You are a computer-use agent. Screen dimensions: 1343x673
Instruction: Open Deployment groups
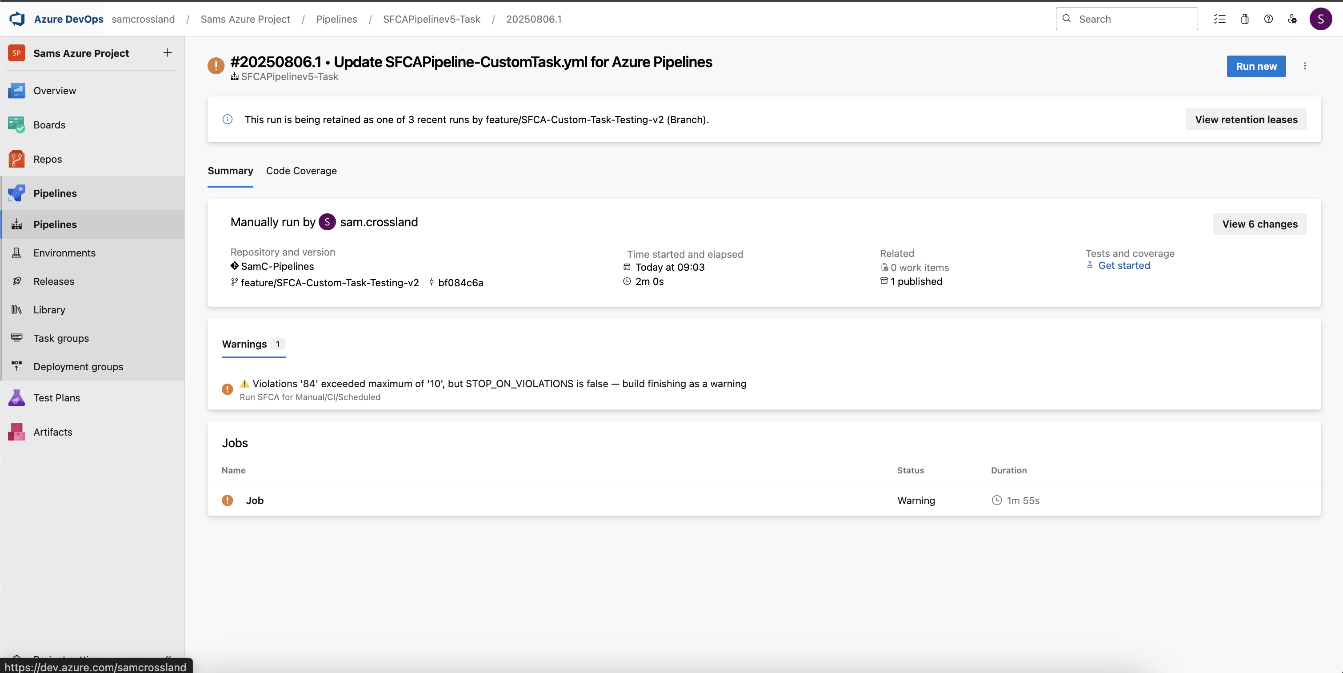[78, 366]
